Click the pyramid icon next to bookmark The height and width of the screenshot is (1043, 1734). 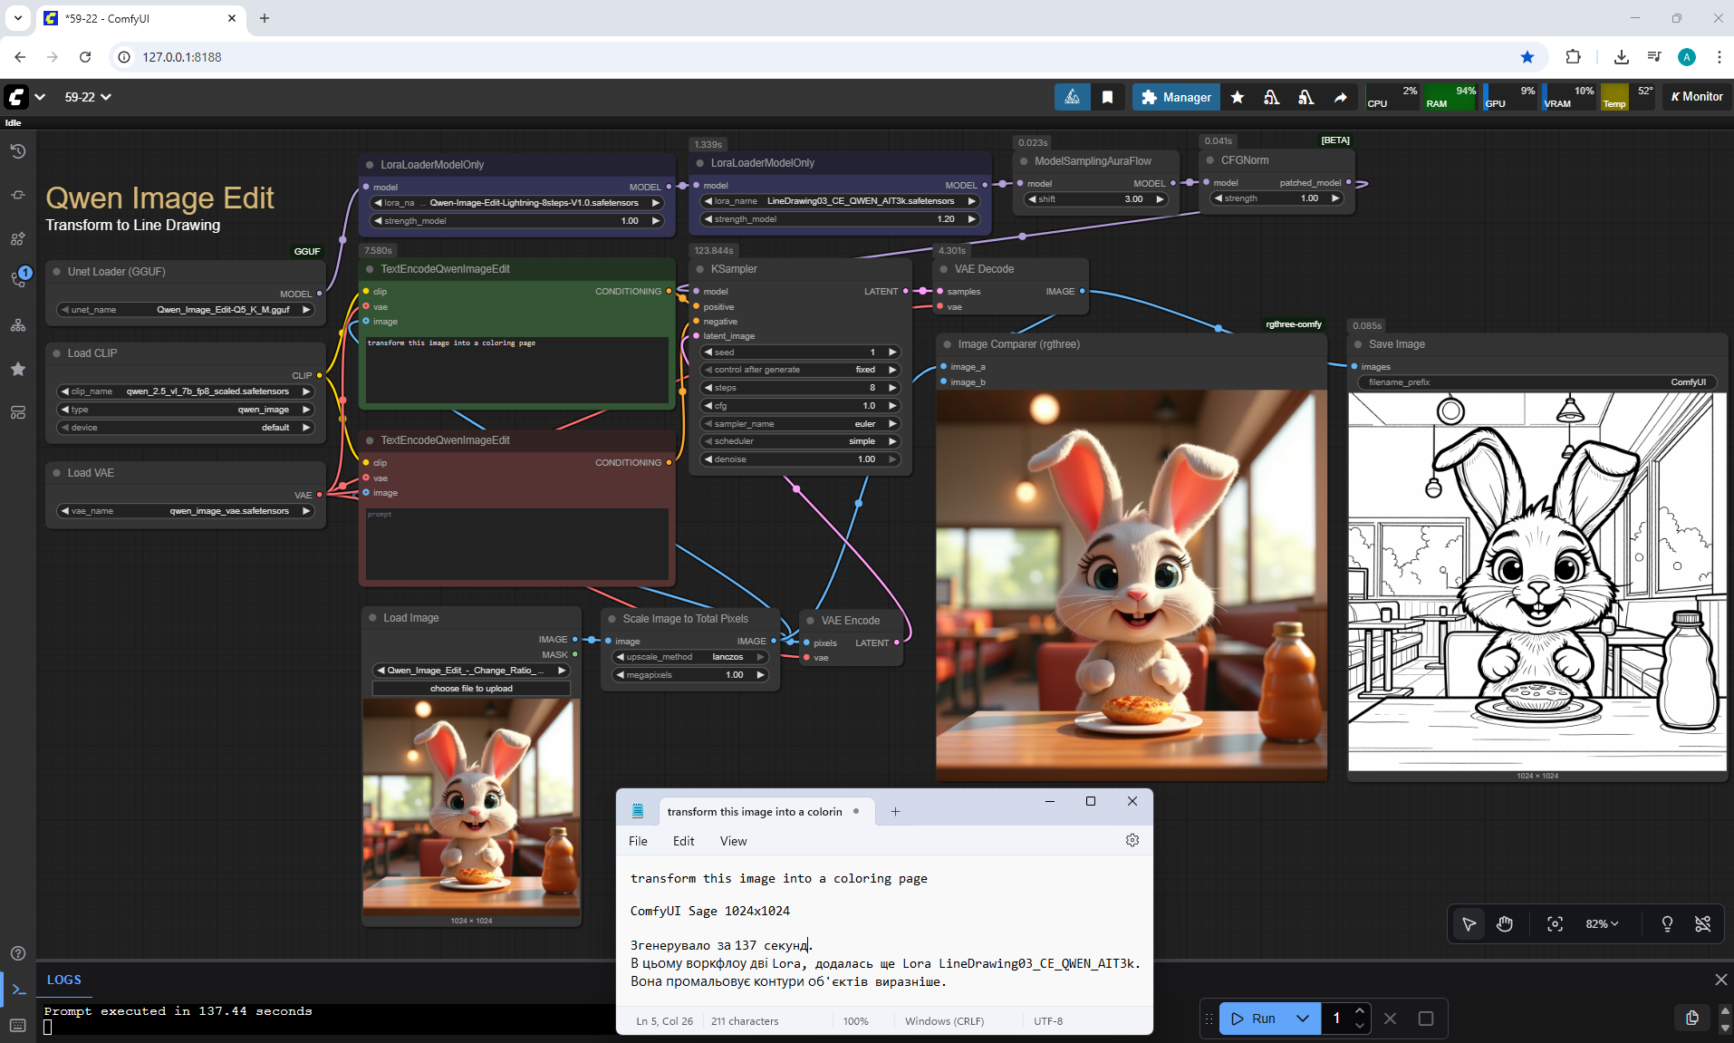click(x=1072, y=97)
